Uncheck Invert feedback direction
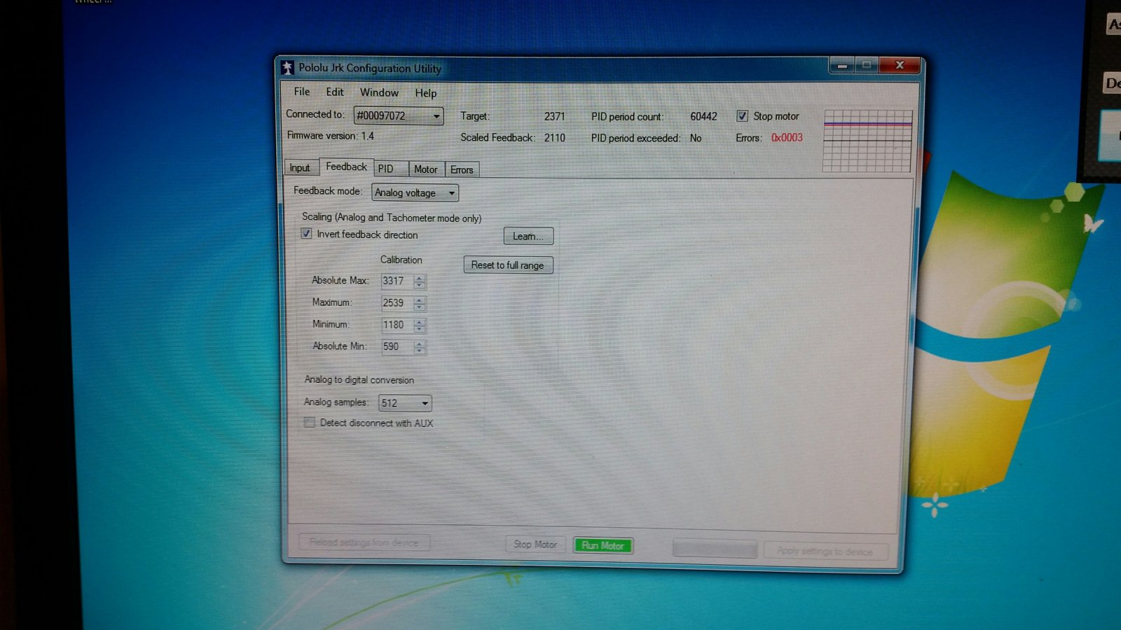 point(306,234)
